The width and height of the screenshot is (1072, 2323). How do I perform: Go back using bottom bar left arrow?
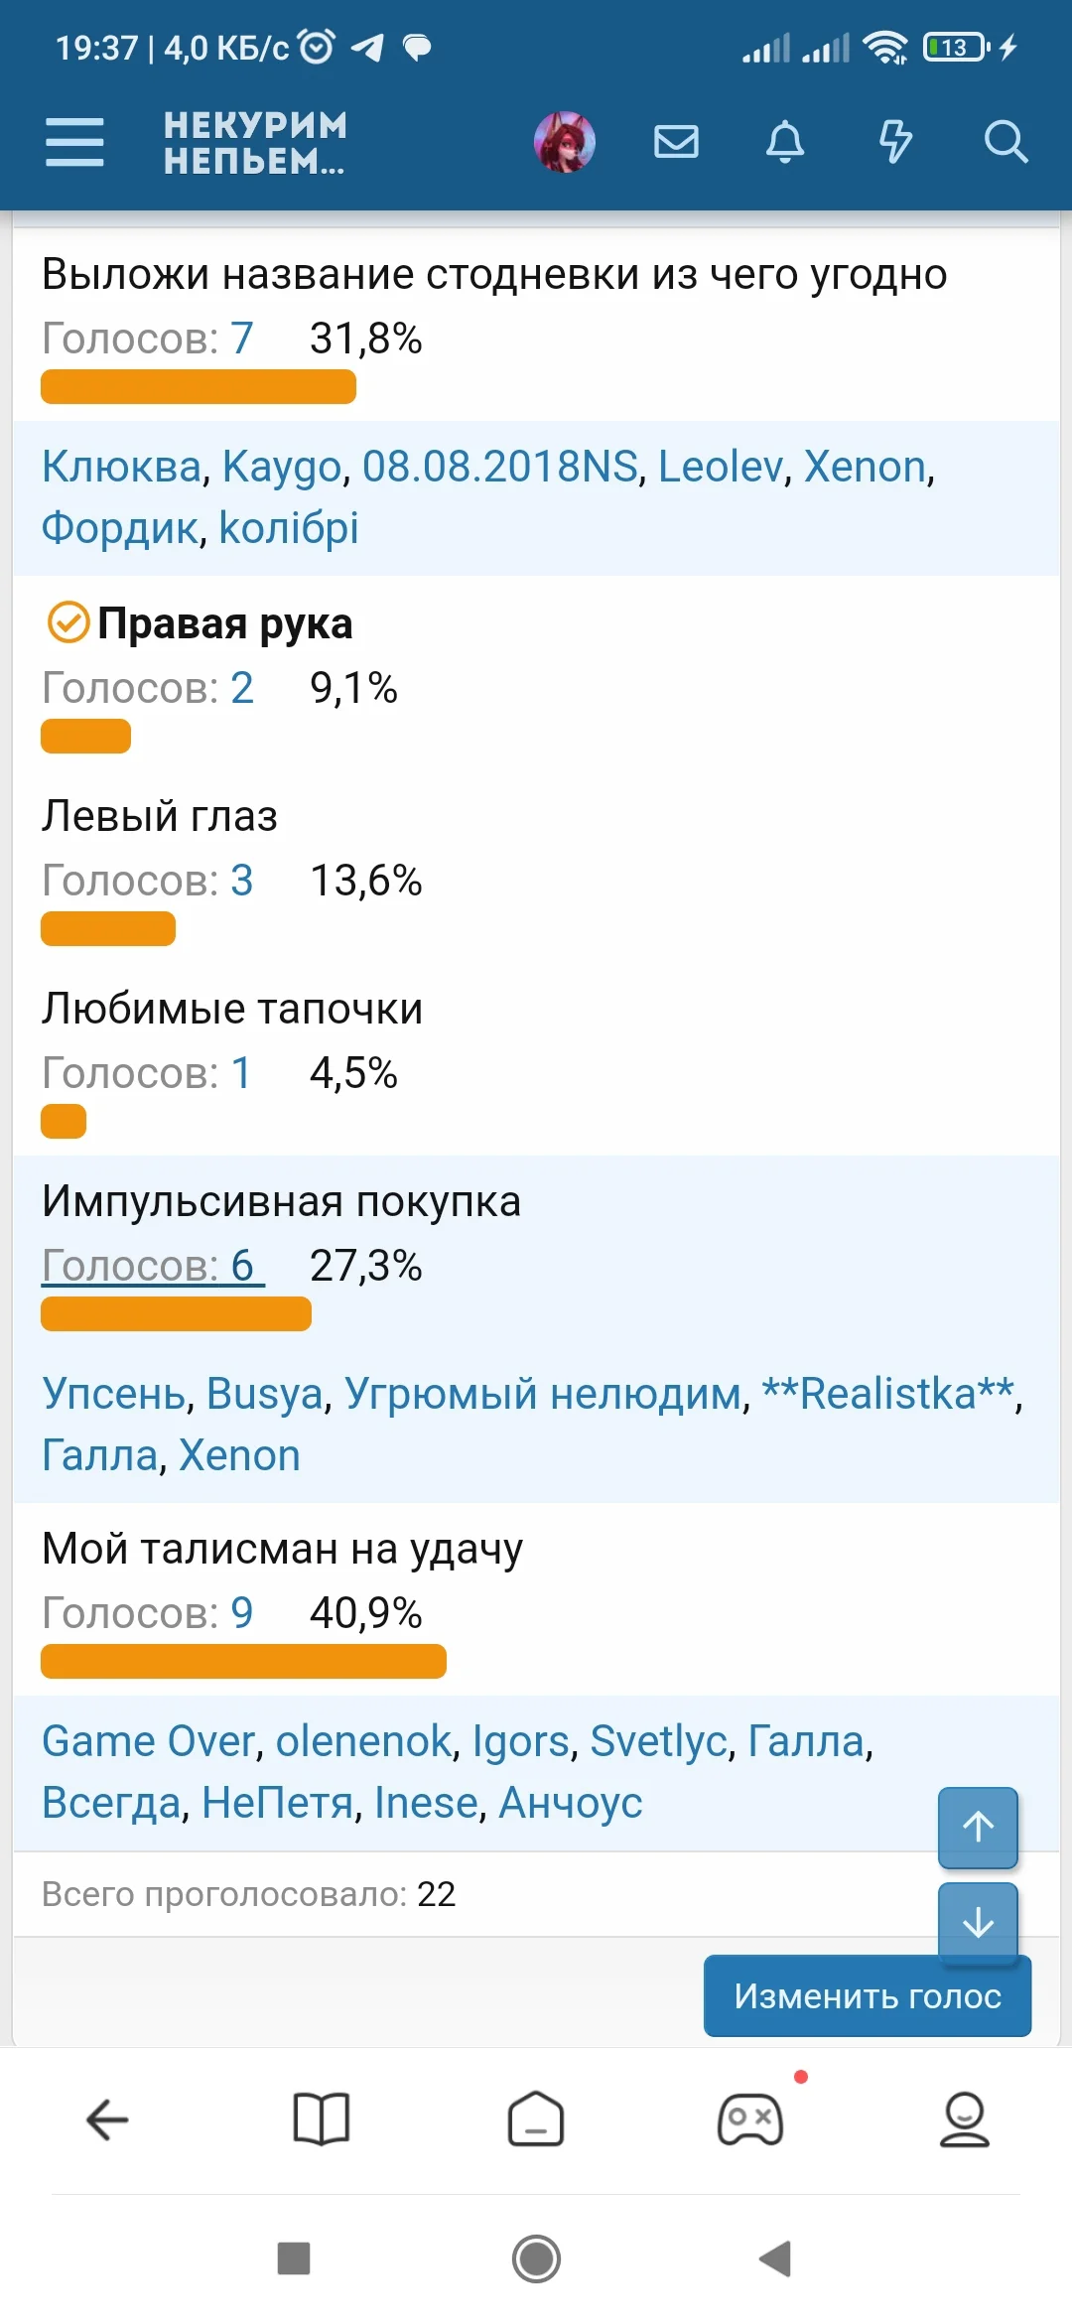coord(107,2120)
